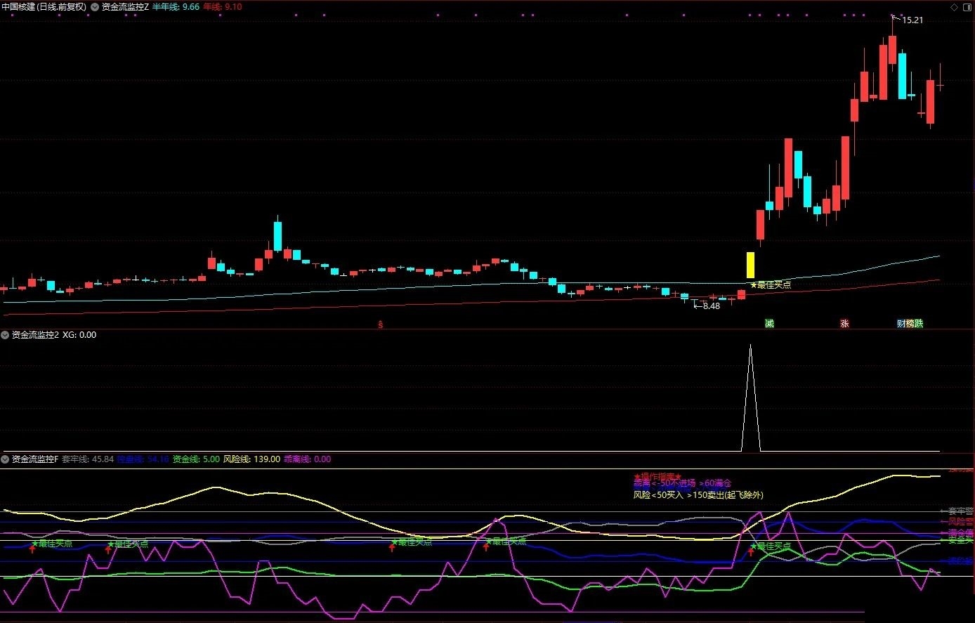Click the red 涨 event marker
This screenshot has width=975, height=623.
click(x=844, y=324)
